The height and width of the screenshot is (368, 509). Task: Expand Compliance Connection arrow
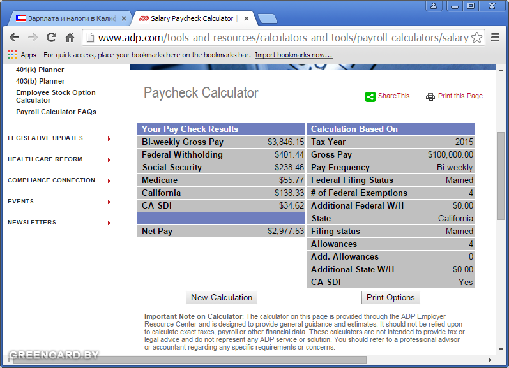pyautogui.click(x=109, y=180)
